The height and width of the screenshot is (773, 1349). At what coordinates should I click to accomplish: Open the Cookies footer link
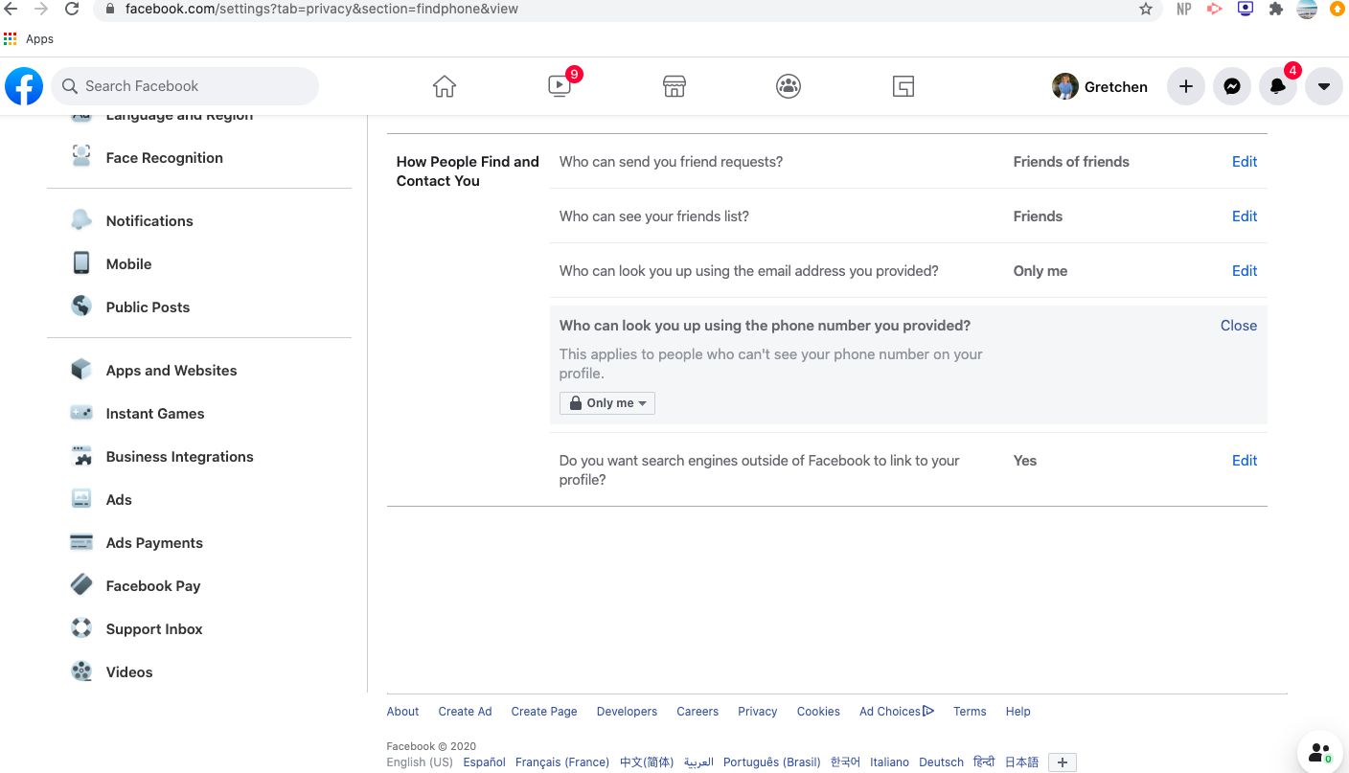pyautogui.click(x=818, y=712)
